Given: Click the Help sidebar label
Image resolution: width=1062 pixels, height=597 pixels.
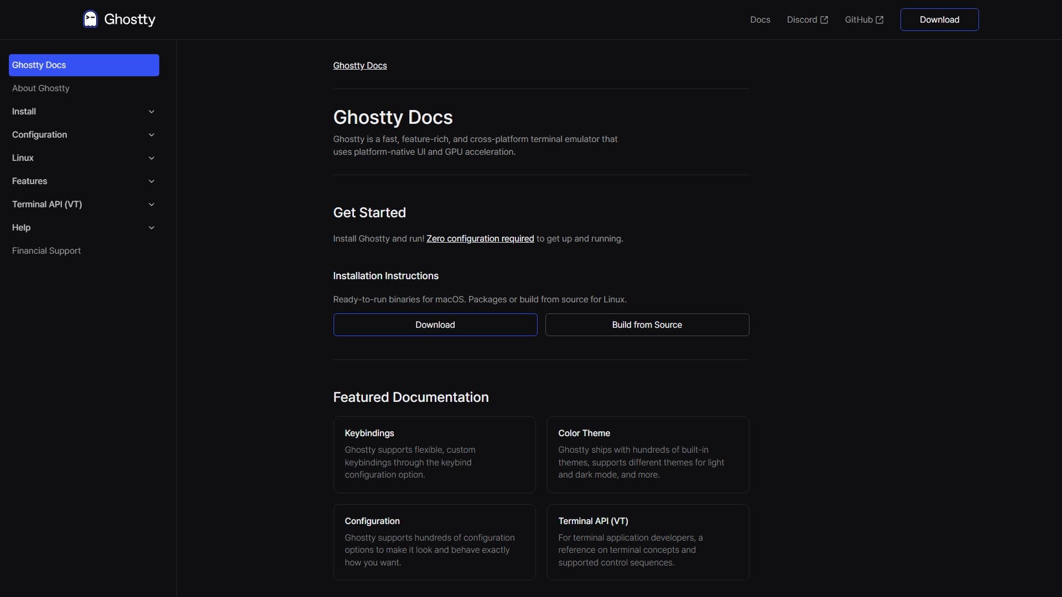Looking at the screenshot, I should pyautogui.click(x=21, y=228).
